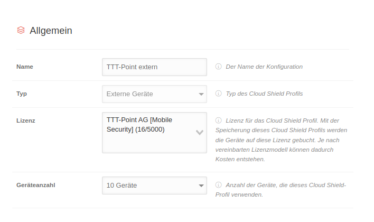Focus the Name field containing TTT-Point extern
This screenshot has width=374, height=222.
pyautogui.click(x=154, y=67)
